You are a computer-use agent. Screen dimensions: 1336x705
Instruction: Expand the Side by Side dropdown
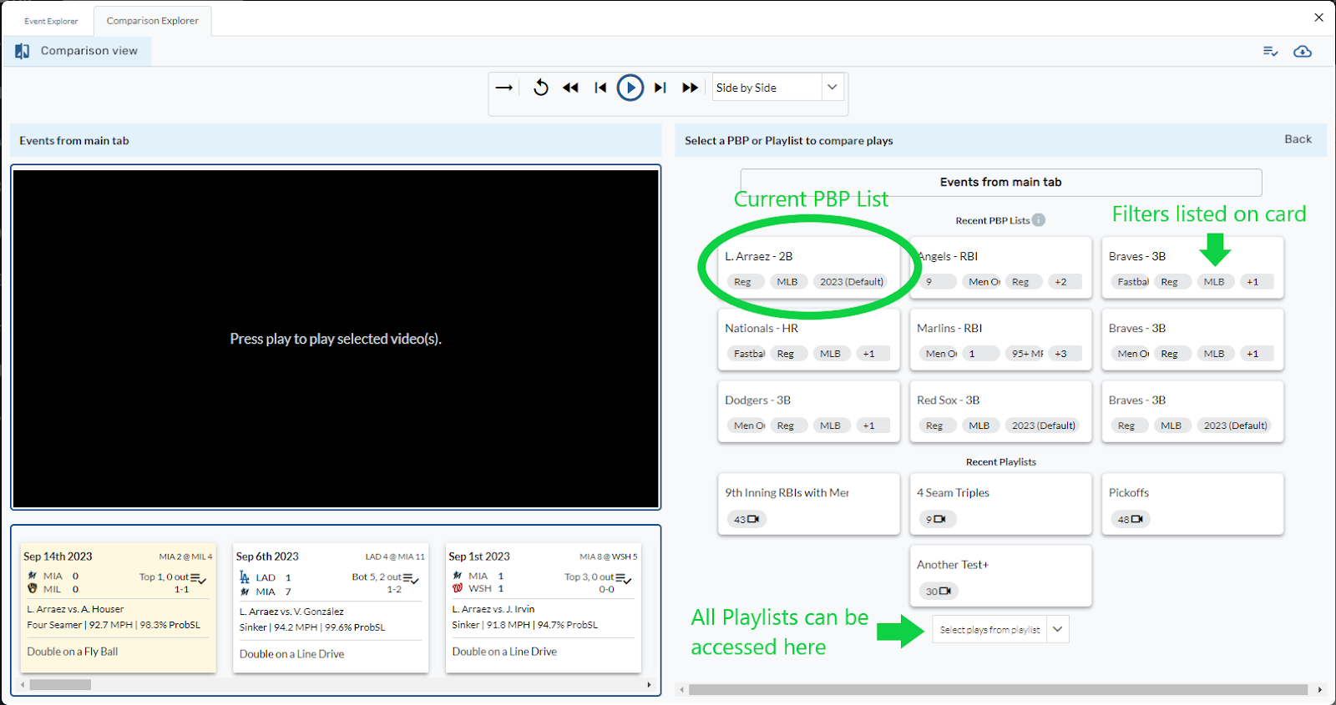[832, 88]
